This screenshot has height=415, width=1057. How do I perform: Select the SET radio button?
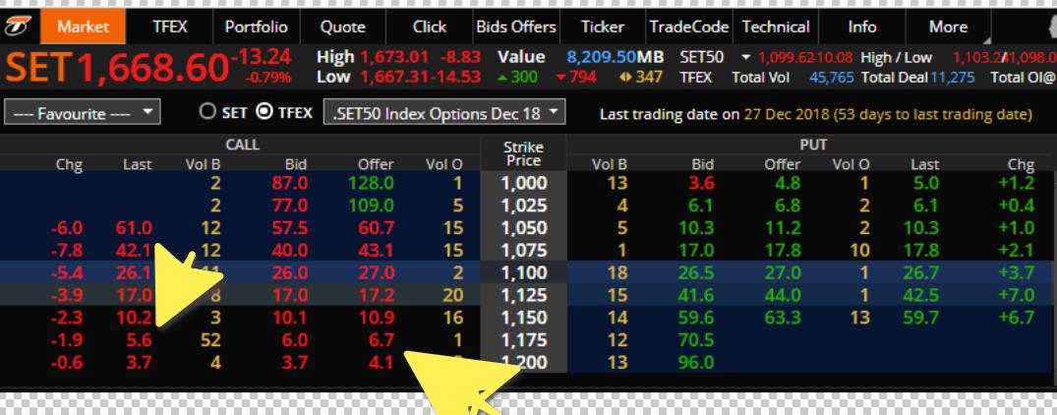[x=206, y=112]
